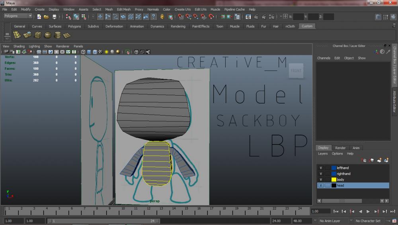Toggle visibility V of lefthand layer
Viewport: 398px width, 225px height.
[x=321, y=168]
